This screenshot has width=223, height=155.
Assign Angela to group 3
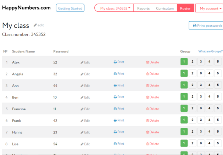coord(201,73)
